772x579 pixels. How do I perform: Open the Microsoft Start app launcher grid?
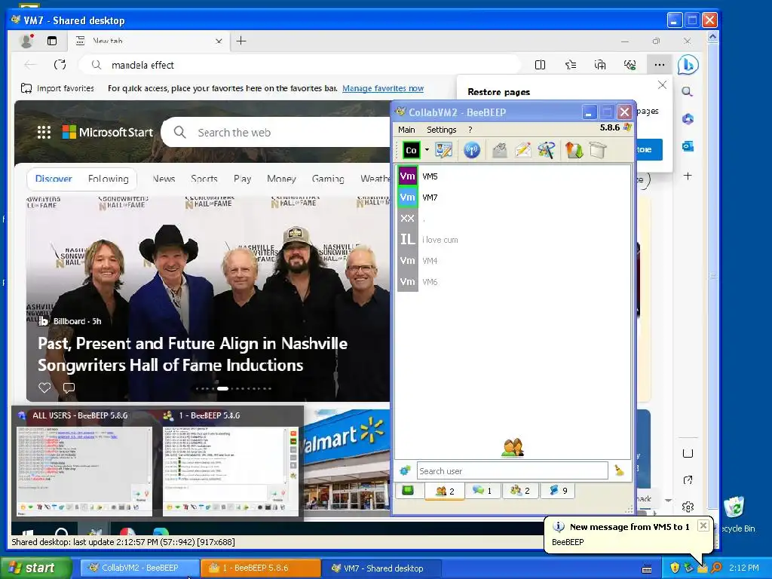tap(44, 132)
